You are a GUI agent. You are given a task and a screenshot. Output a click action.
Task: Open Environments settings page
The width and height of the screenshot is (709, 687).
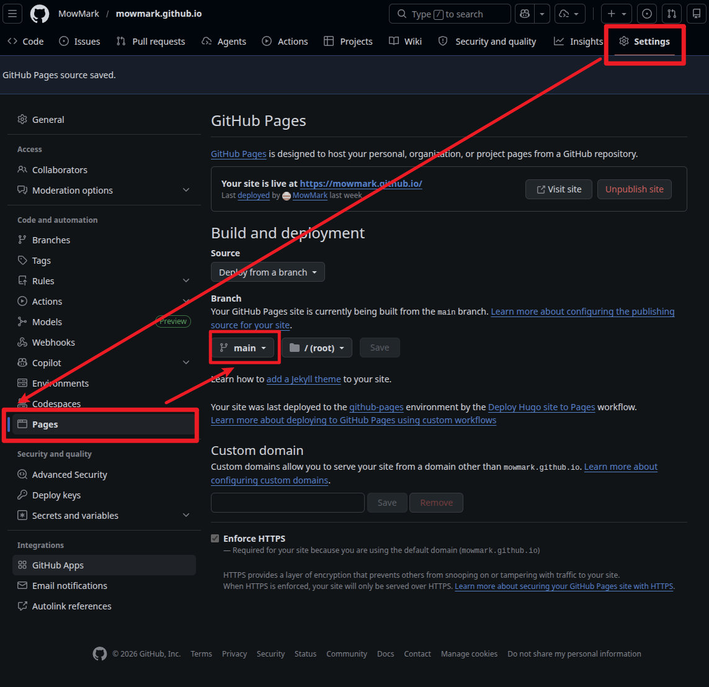[104, 383]
